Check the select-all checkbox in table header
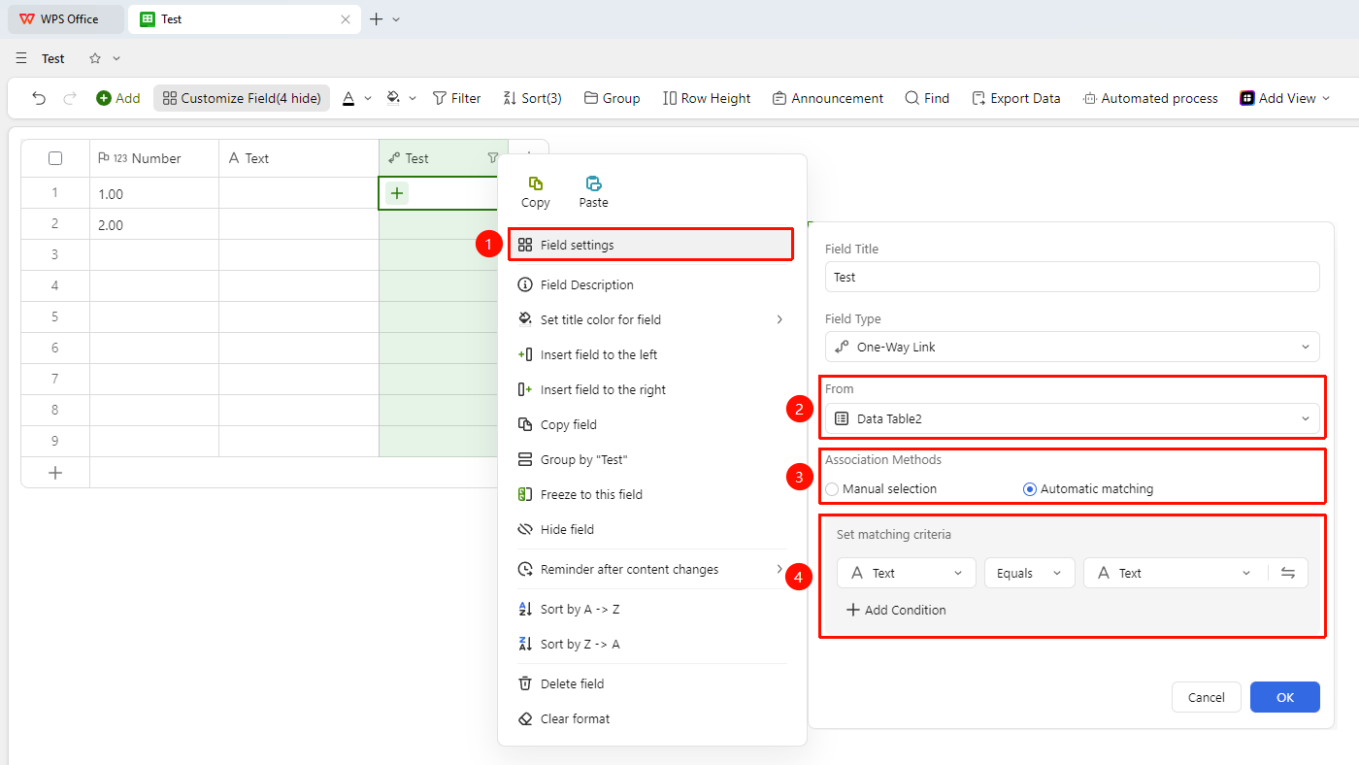The width and height of the screenshot is (1359, 765). point(55,158)
